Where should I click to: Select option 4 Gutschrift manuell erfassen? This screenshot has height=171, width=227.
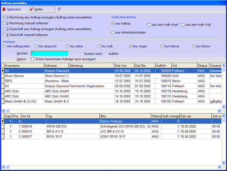tap(25, 35)
